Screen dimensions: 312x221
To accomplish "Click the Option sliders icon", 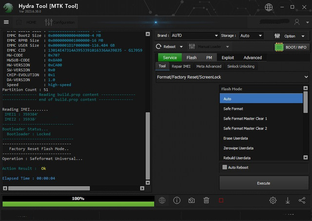I will [x=277, y=36].
